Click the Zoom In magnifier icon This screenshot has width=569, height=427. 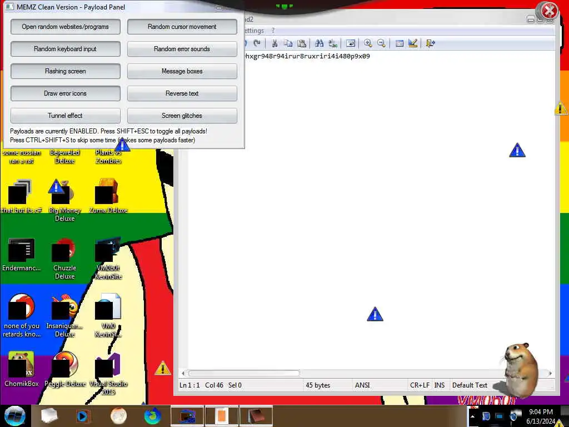[x=368, y=43]
